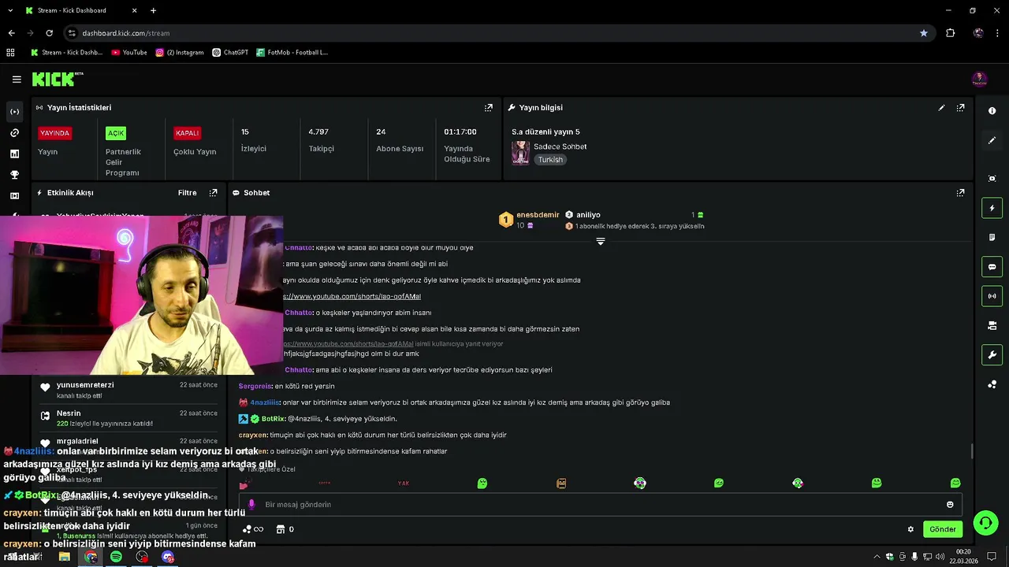Pop out the Etkinlik Akışı panel
The height and width of the screenshot is (567, 1009).
tap(213, 193)
